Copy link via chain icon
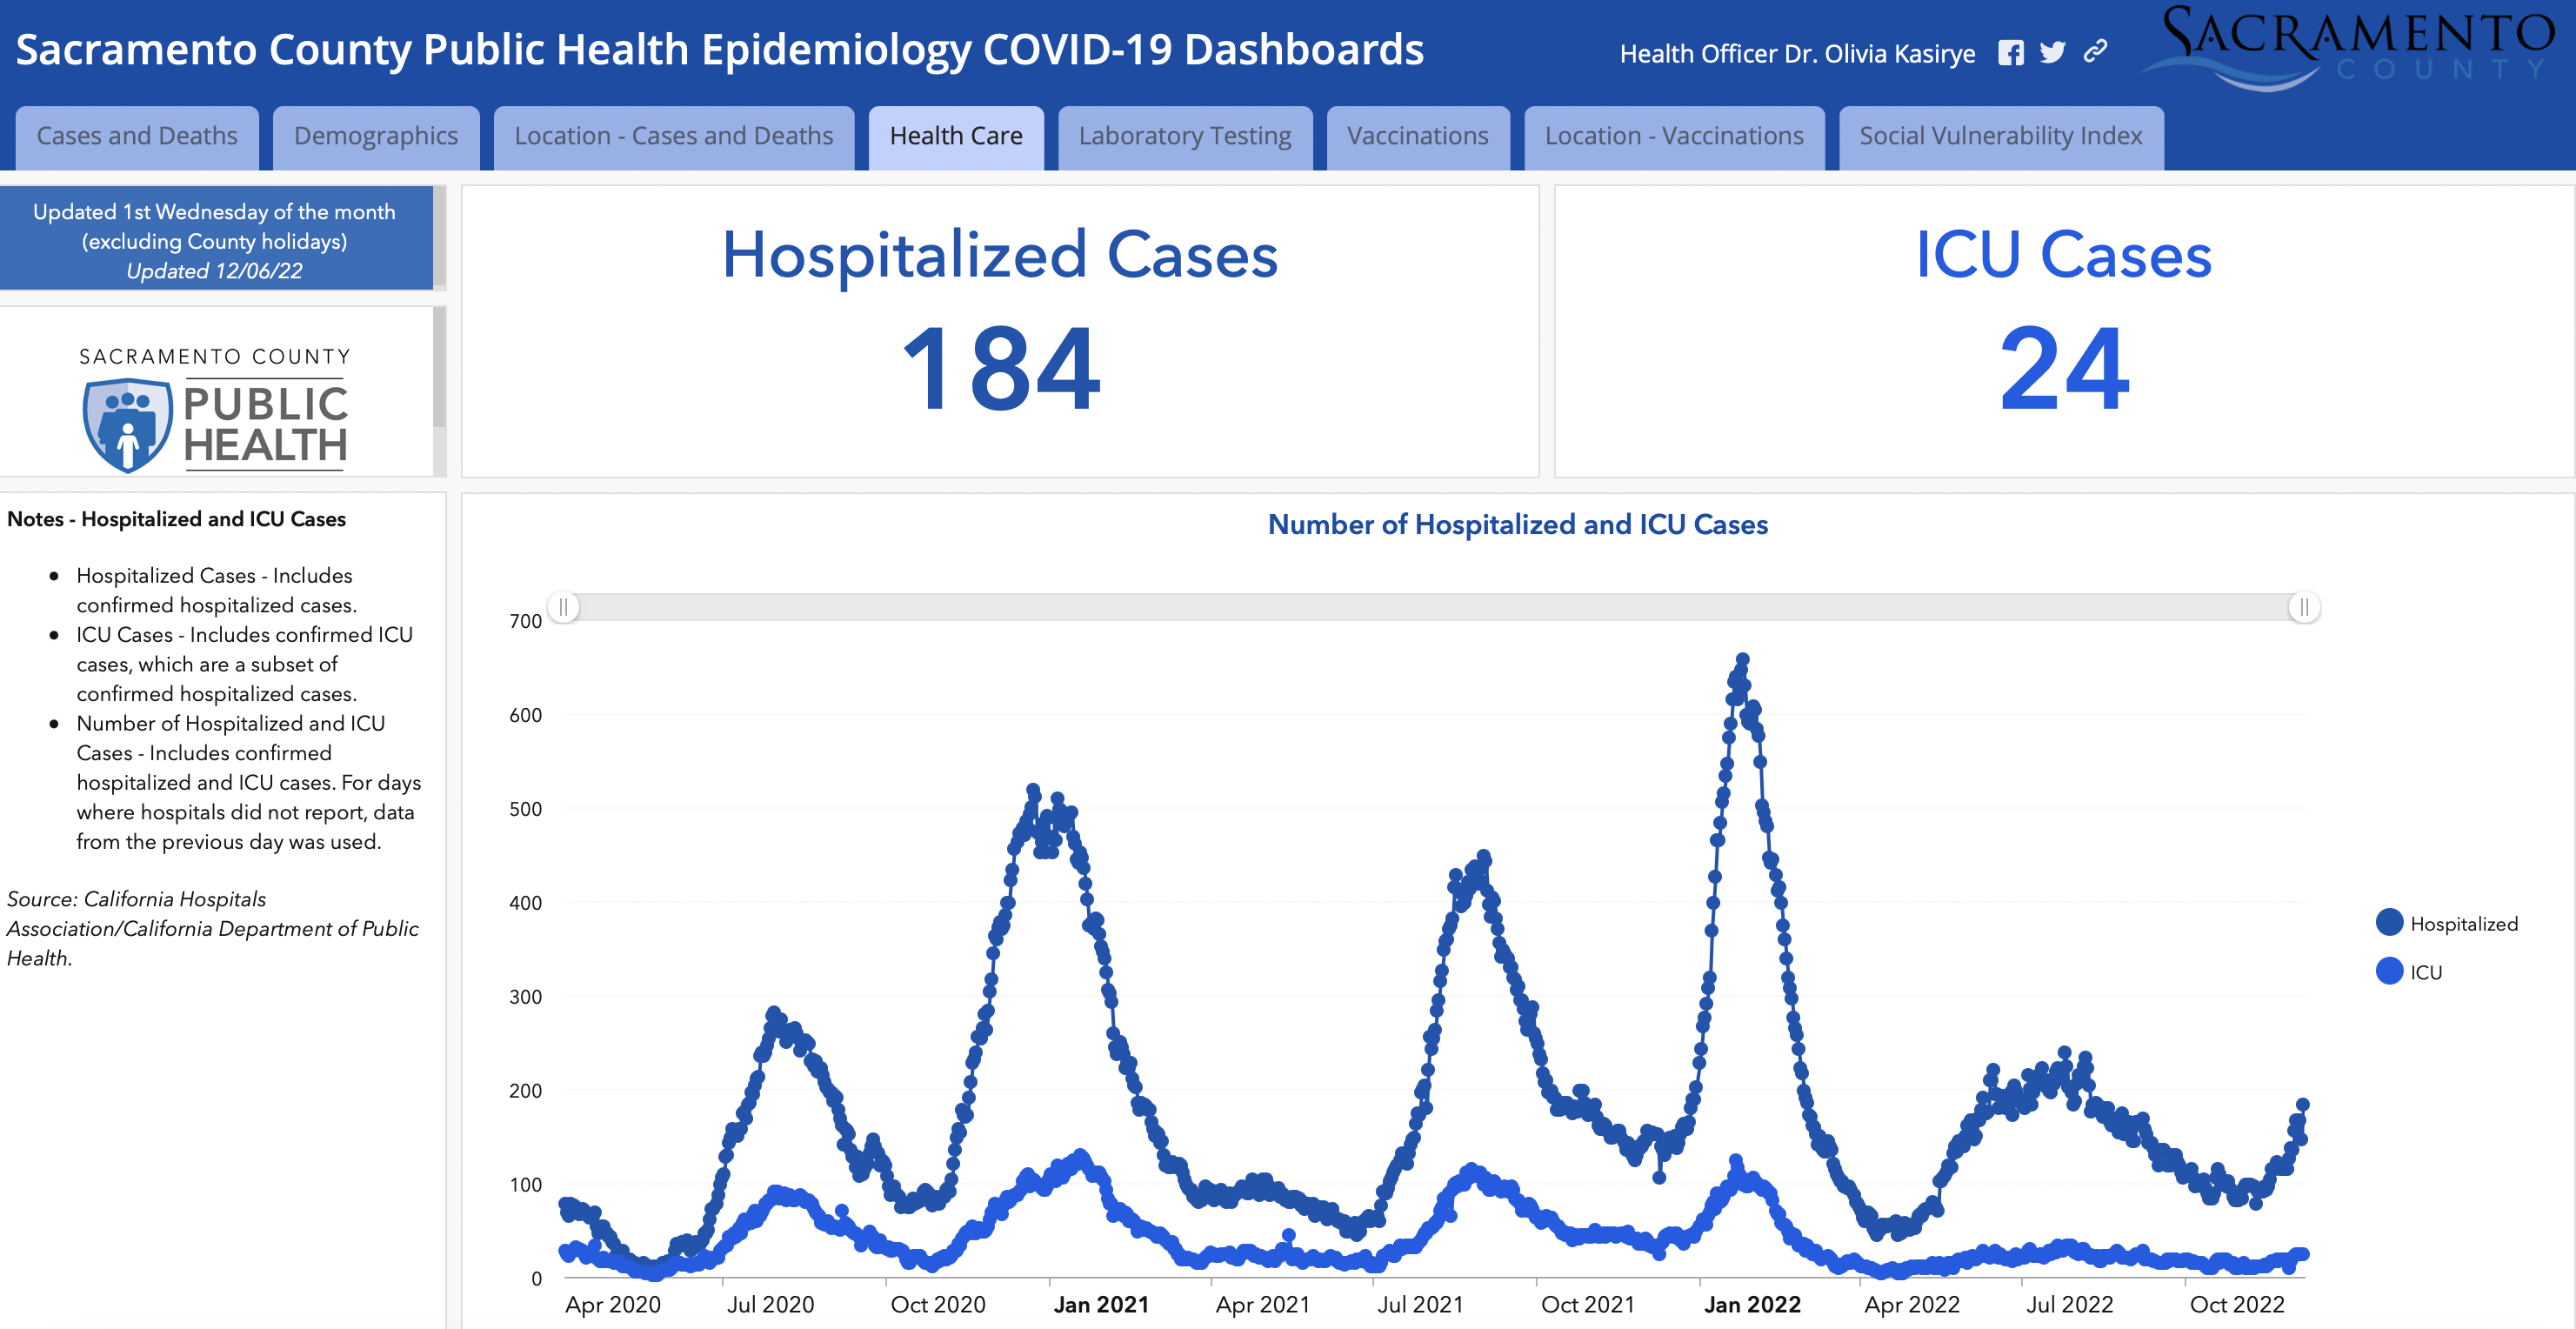 point(2095,51)
